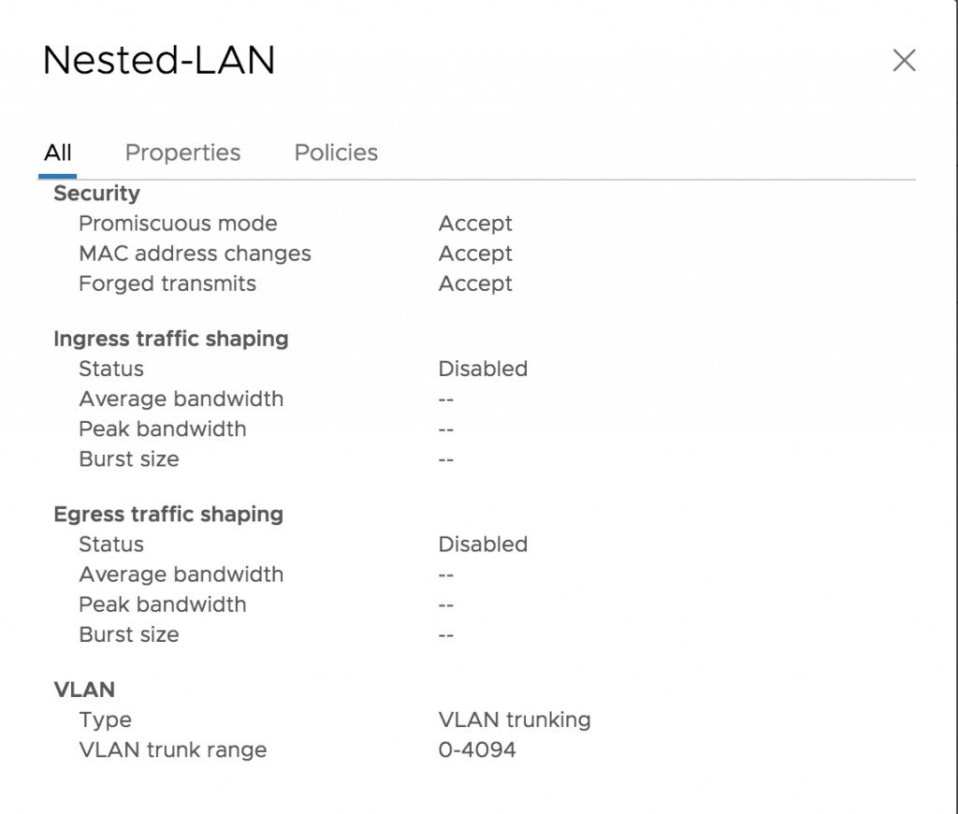Close the Nested-LAN dialog
958x814 pixels.
(x=904, y=61)
